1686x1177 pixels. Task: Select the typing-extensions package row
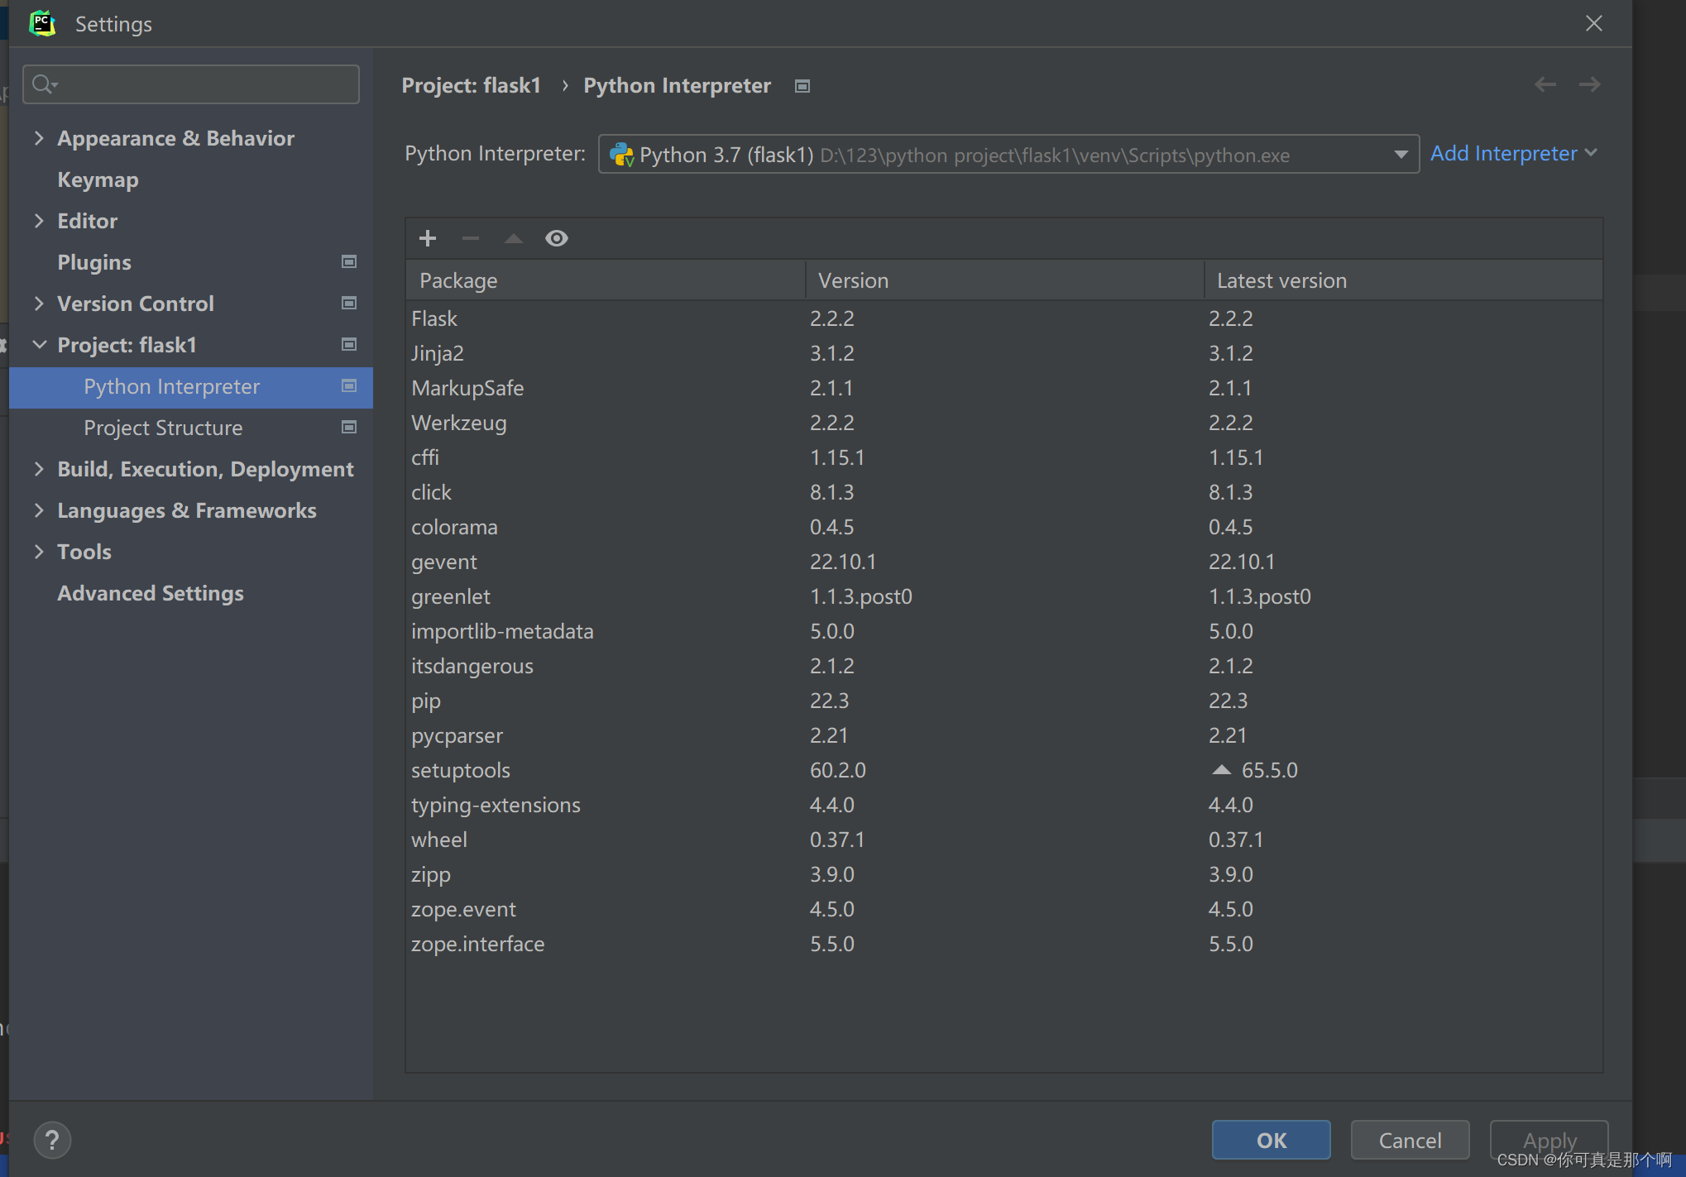tap(1004, 805)
